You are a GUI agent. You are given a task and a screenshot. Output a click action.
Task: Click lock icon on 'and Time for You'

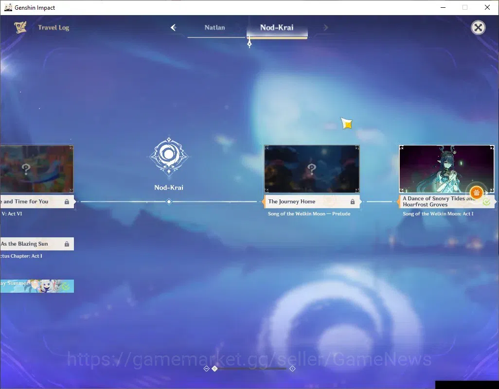tap(67, 202)
